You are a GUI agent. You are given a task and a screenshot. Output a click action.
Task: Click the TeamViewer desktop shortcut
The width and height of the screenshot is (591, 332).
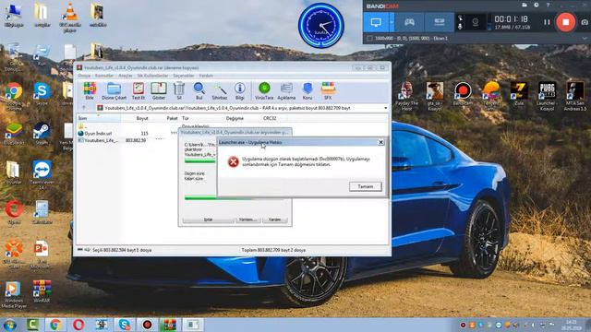[x=42, y=174]
